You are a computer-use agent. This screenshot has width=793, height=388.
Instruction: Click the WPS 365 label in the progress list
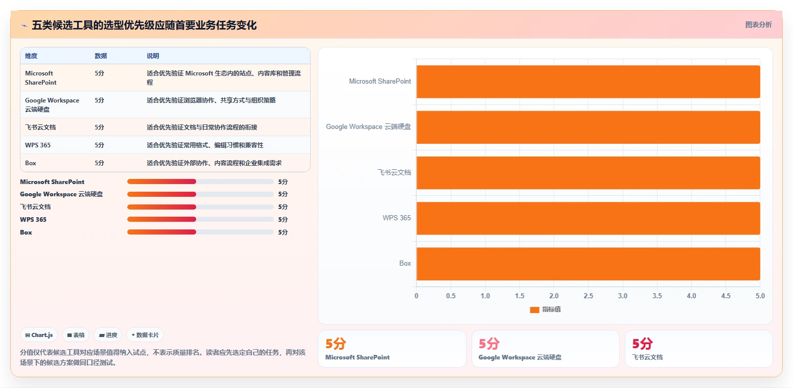coord(33,219)
